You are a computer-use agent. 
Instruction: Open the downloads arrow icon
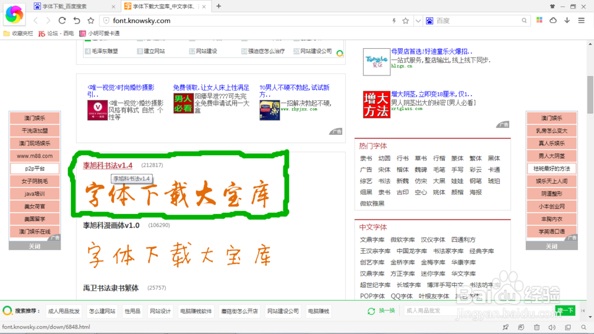[567, 20]
